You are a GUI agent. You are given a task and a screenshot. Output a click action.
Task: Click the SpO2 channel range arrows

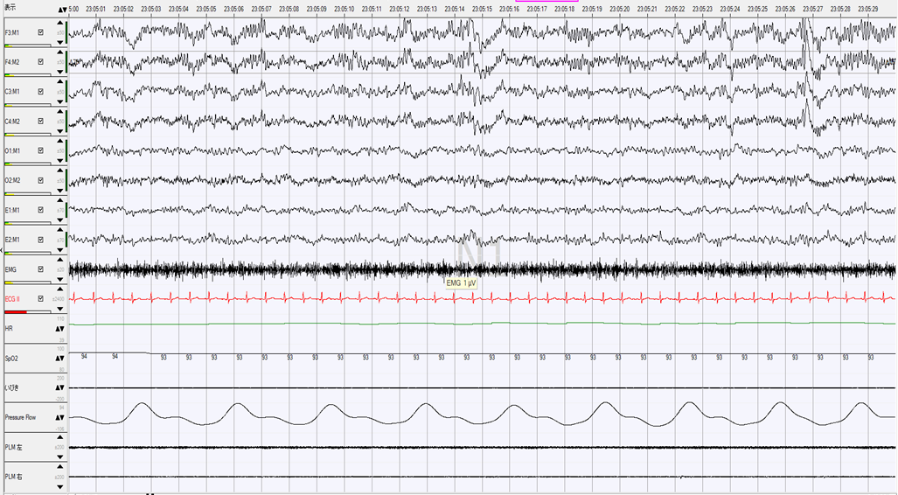(59, 359)
